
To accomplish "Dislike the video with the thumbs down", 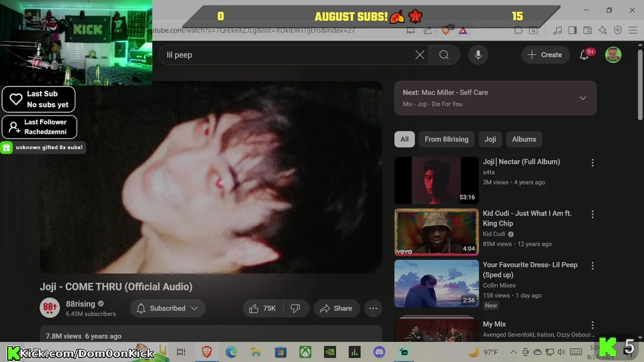I will click(295, 308).
